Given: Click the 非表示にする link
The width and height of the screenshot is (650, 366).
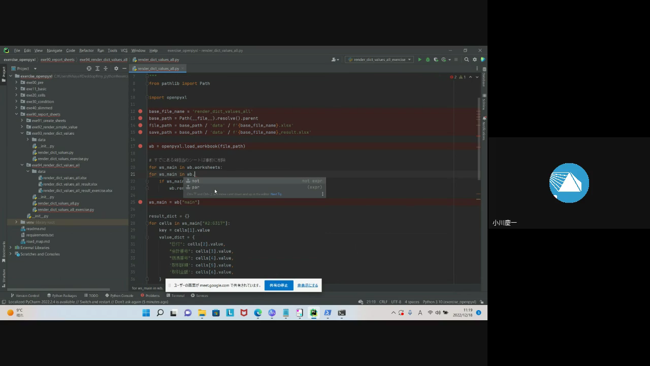Looking at the screenshot, I should pyautogui.click(x=308, y=285).
